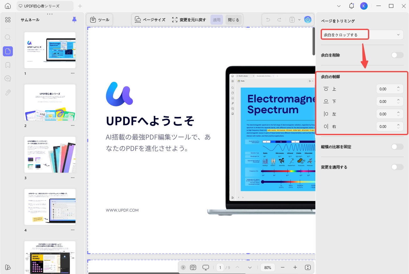Screen dimensions: 409x274
Task: Zoom in with the plus icon
Action: coord(295,267)
